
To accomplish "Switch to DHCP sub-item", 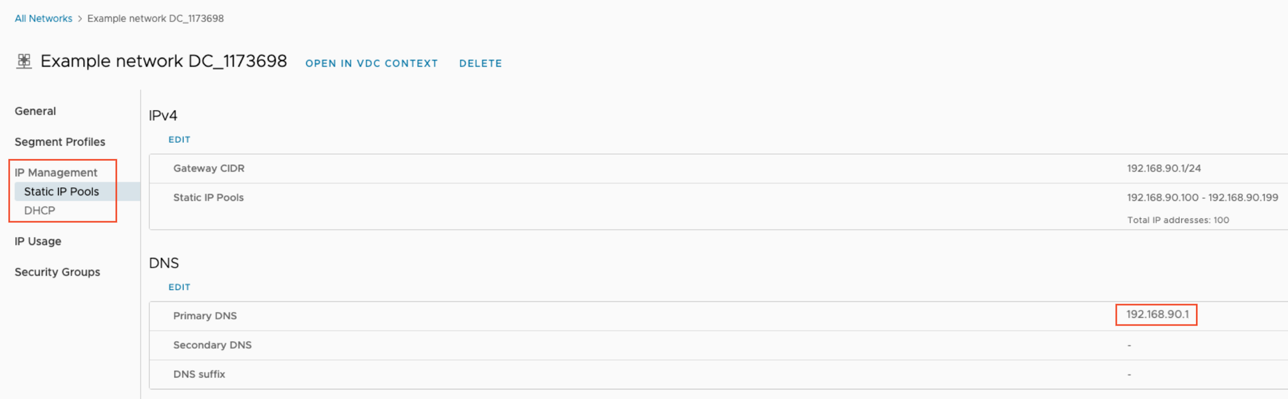I will click(40, 211).
